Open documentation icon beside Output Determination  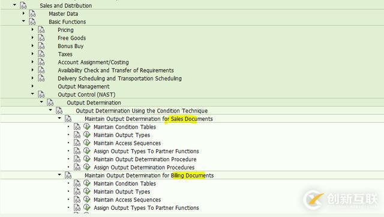click(50, 103)
